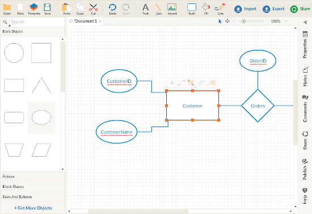Image resolution: width=312 pixels, height=214 pixels.
Task: Activate the pointer select tool
Action: tap(220, 22)
